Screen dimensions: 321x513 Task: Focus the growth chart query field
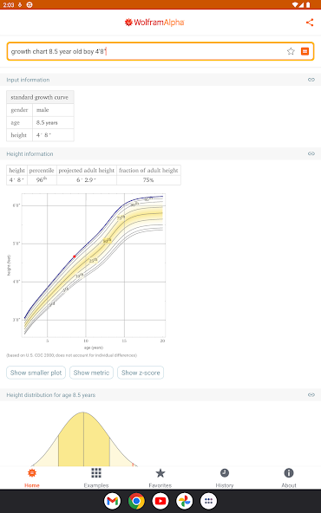point(147,51)
